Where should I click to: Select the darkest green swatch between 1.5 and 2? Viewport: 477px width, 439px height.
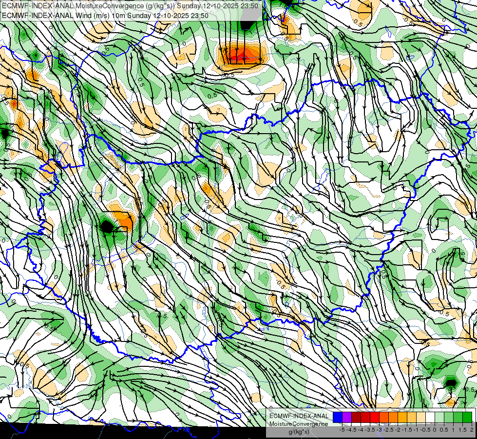coord(467,418)
